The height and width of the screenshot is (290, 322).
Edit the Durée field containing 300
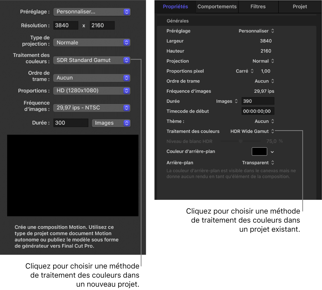70,123
